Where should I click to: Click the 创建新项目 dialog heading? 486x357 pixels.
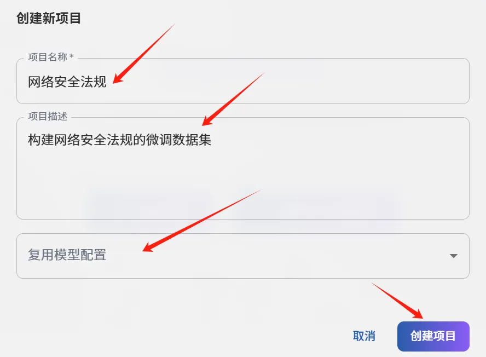pos(49,18)
